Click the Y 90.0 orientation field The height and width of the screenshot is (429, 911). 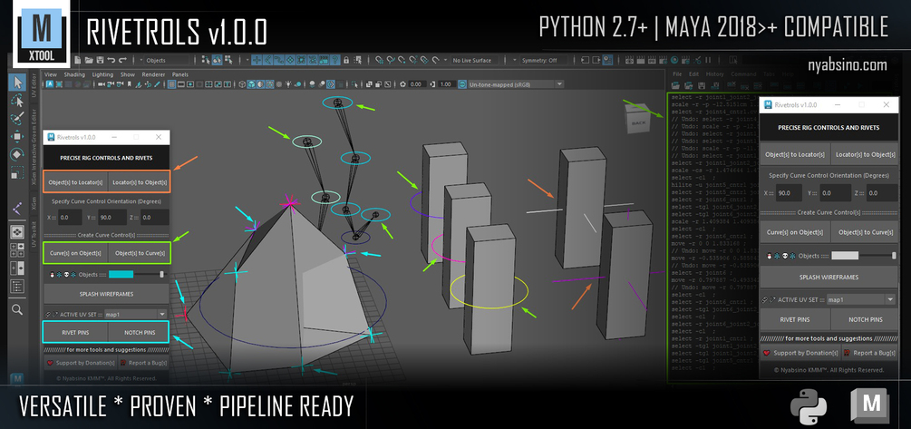pyautogui.click(x=112, y=217)
